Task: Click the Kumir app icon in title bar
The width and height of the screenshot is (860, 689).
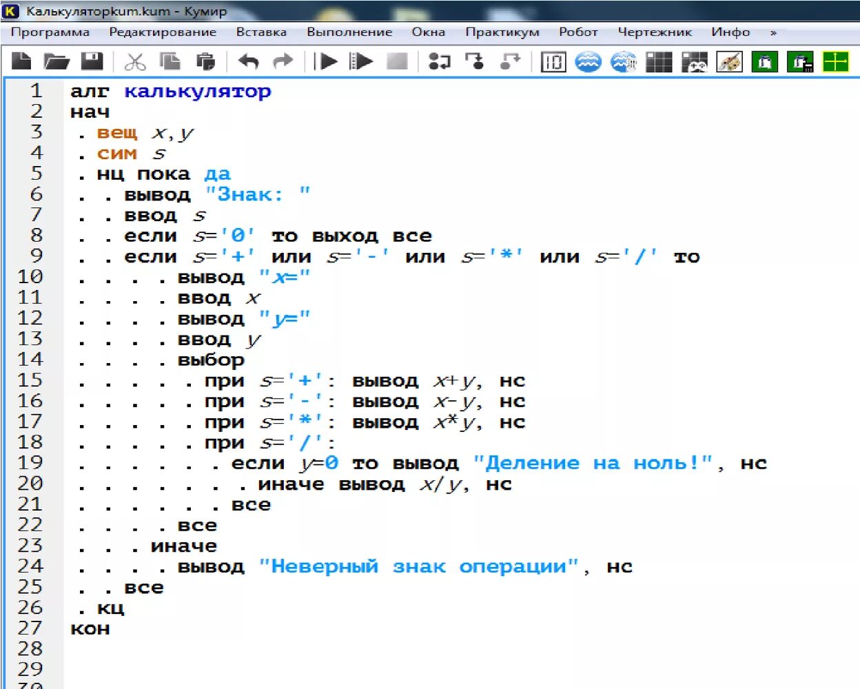Action: [x=11, y=11]
